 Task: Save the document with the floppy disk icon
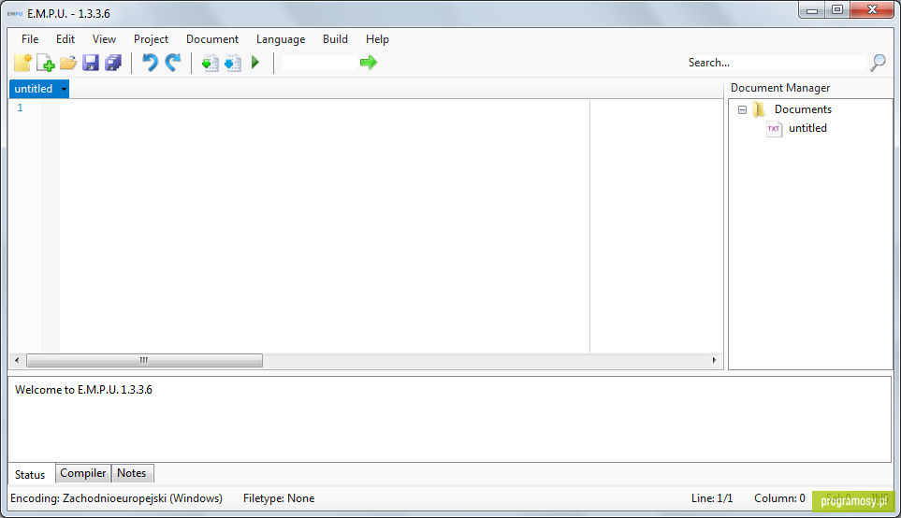pyautogui.click(x=90, y=63)
